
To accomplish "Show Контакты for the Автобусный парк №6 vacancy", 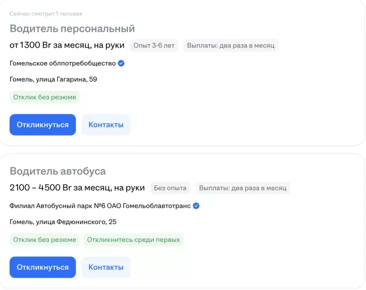I will [105, 267].
